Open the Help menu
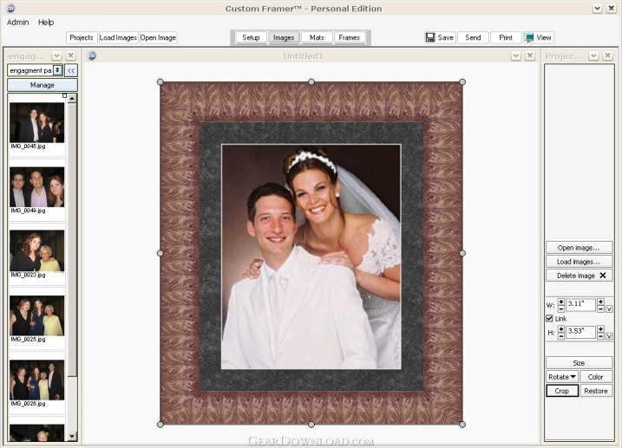Viewport: 622px width, 448px height. coord(46,23)
